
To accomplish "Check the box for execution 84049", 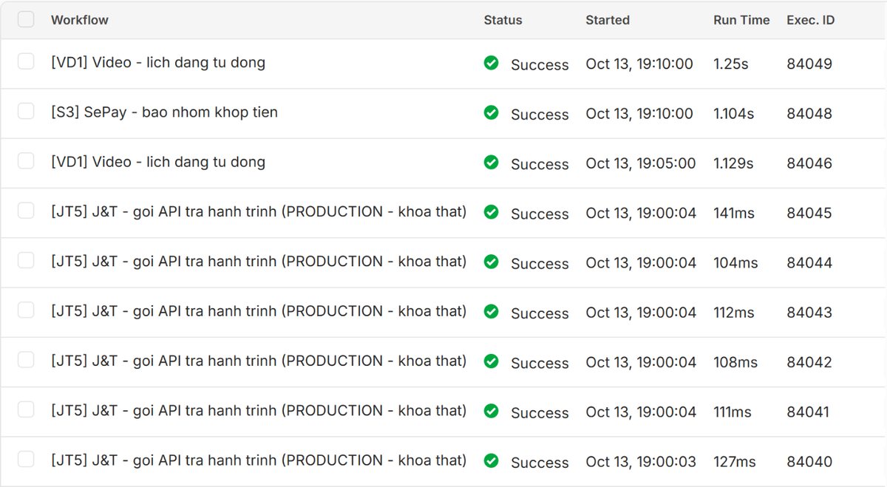I will [x=26, y=61].
